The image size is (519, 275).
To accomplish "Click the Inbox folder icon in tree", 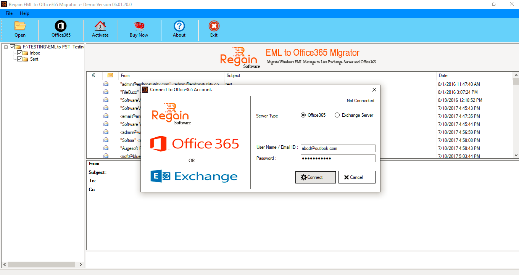I will point(26,53).
